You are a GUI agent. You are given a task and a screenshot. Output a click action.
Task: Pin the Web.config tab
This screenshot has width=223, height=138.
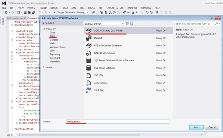tap(21, 18)
